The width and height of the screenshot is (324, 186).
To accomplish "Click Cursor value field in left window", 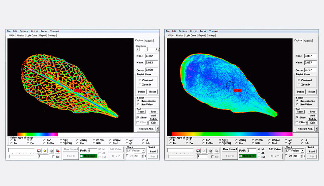I will [x=151, y=70].
